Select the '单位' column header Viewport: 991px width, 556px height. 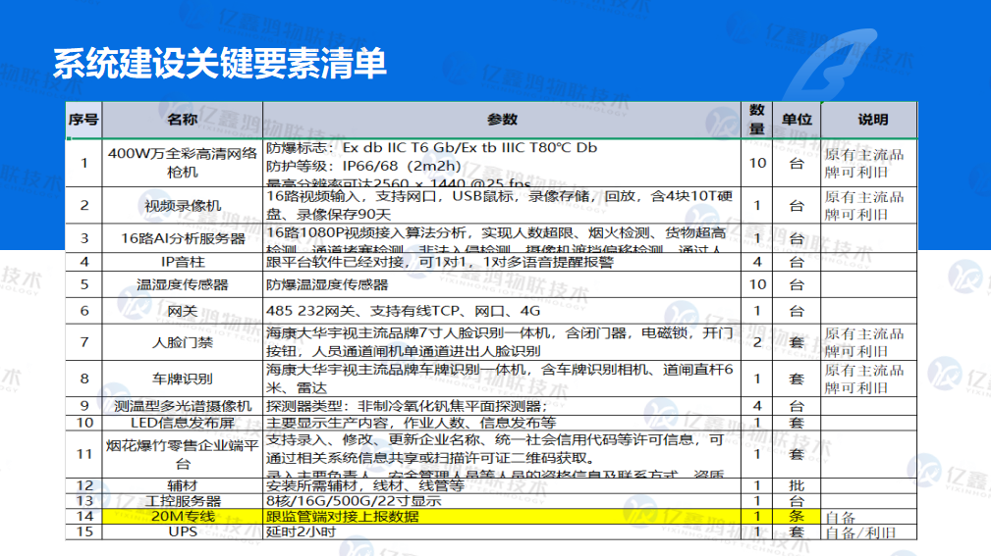[797, 120]
